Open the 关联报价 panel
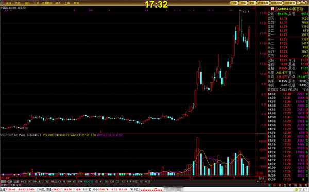 tap(15, 185)
